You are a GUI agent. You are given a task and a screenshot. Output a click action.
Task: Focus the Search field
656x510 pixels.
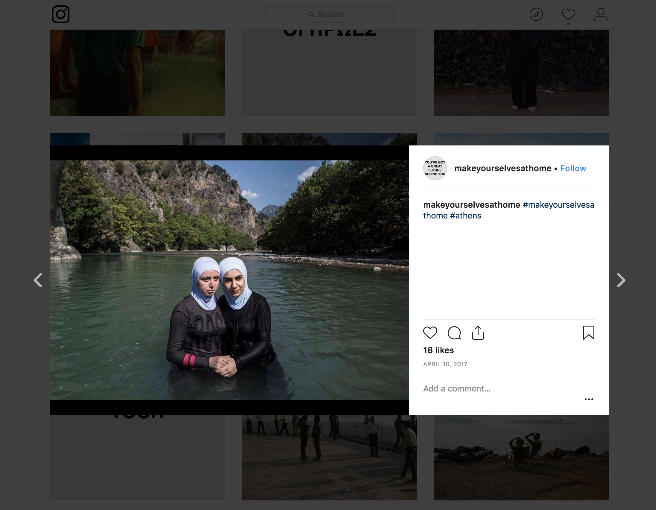329,14
